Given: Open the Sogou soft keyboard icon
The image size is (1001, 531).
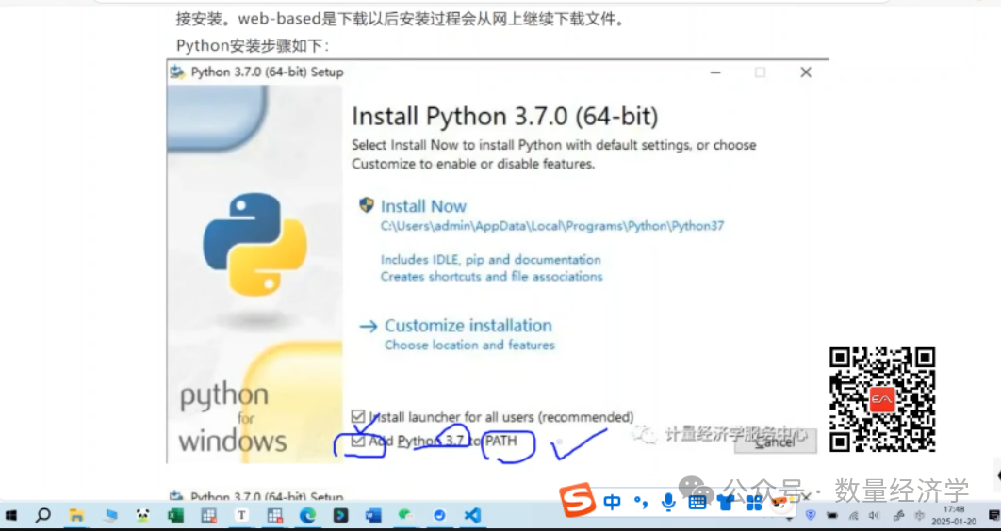Looking at the screenshot, I should [697, 503].
